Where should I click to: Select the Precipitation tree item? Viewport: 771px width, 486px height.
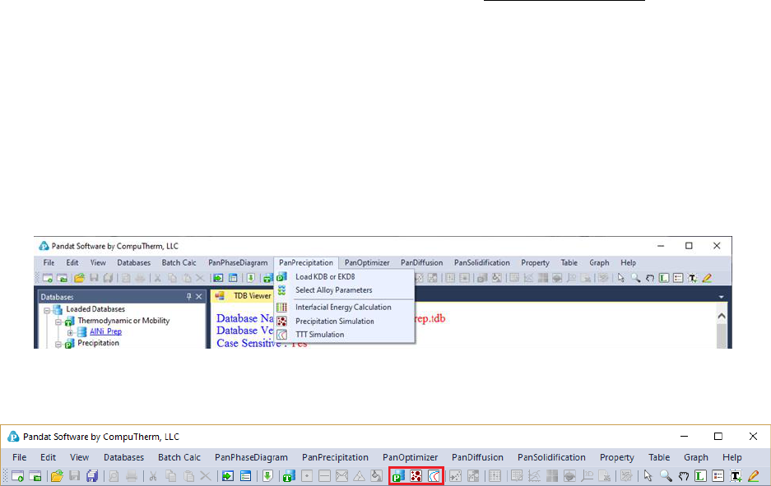[x=99, y=343]
